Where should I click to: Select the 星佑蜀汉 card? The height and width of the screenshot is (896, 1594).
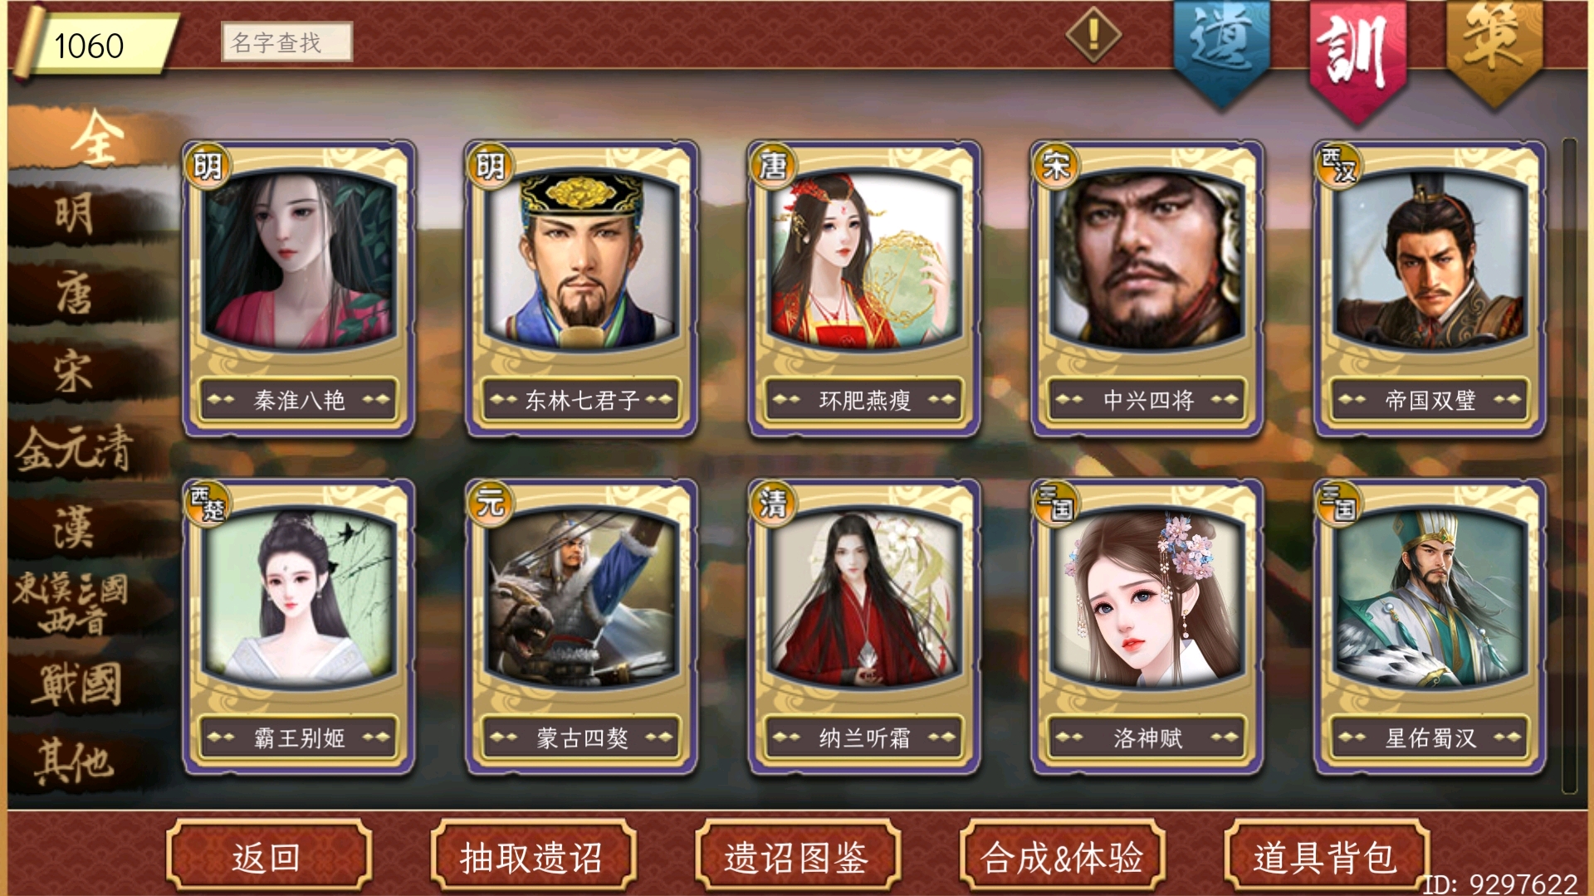pyautogui.click(x=1430, y=626)
